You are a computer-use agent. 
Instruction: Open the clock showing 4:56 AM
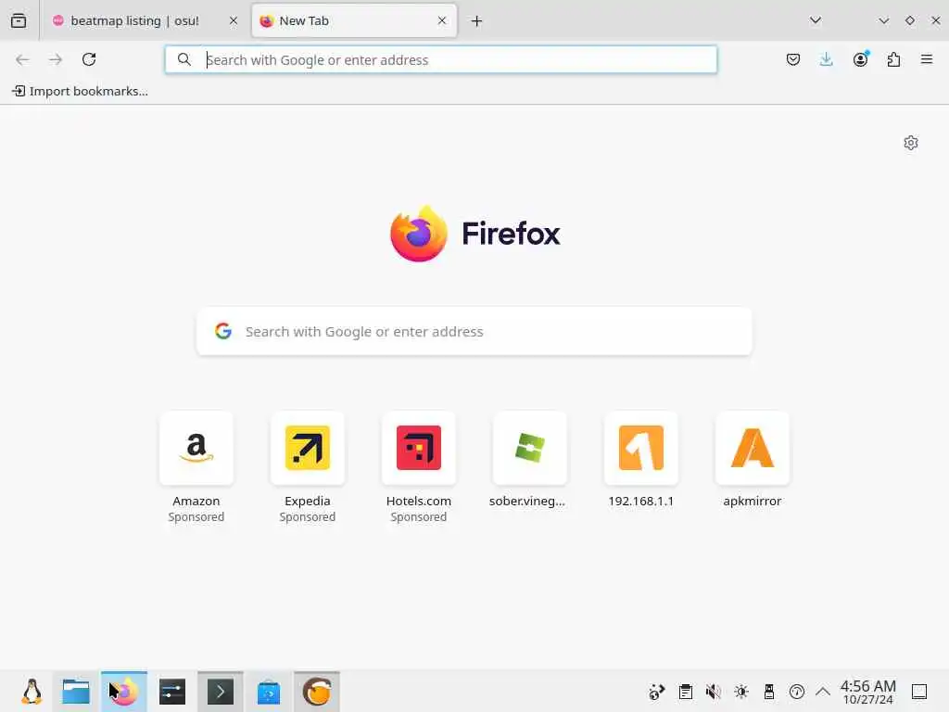point(867,692)
